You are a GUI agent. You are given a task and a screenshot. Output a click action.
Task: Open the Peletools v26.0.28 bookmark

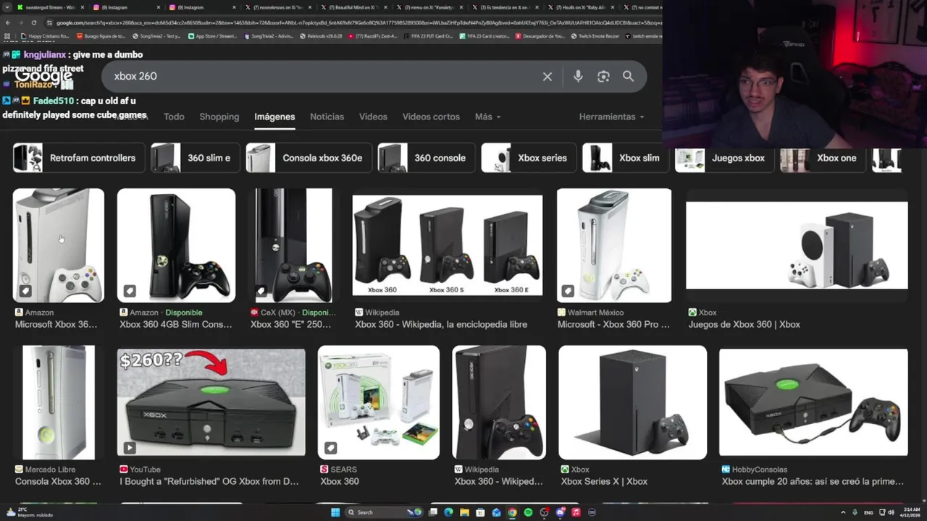pos(322,35)
